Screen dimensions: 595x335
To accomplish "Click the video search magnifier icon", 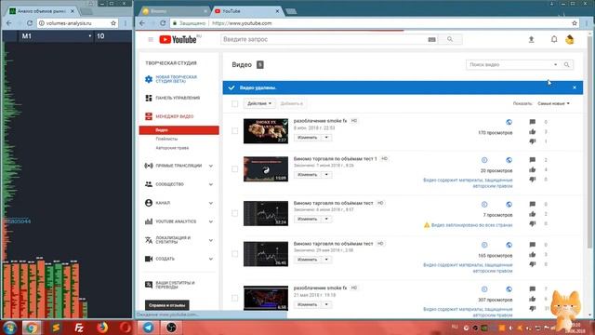I will (x=566, y=65).
